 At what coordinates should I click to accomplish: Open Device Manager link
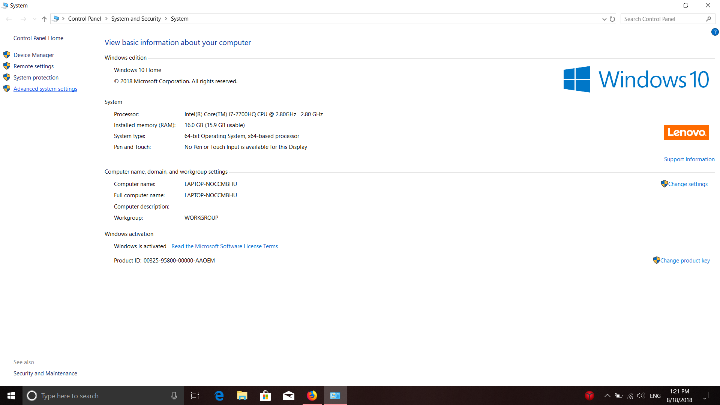34,55
